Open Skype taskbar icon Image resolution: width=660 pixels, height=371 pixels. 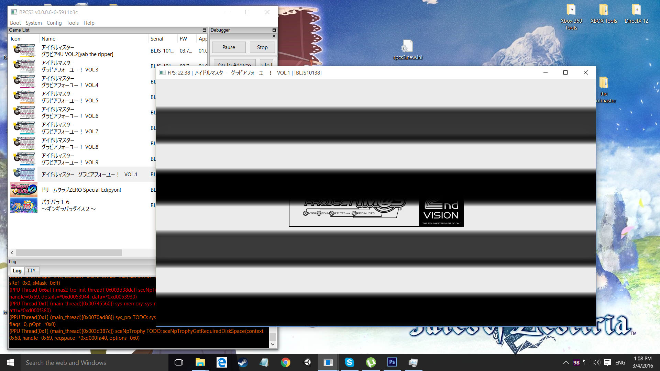tap(349, 362)
